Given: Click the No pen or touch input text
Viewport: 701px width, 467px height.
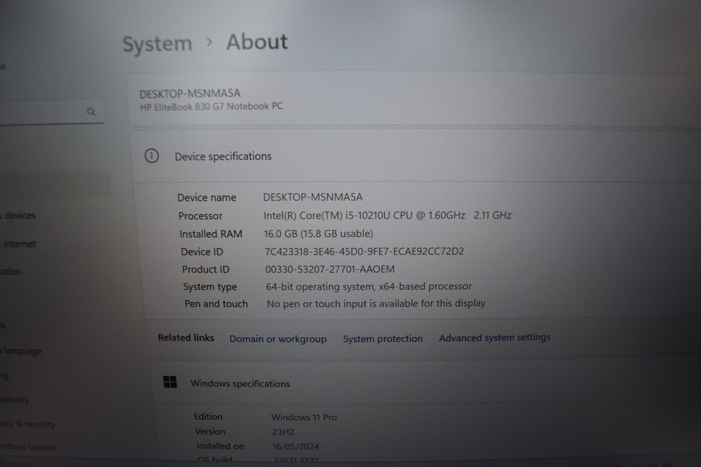Looking at the screenshot, I should tap(376, 303).
